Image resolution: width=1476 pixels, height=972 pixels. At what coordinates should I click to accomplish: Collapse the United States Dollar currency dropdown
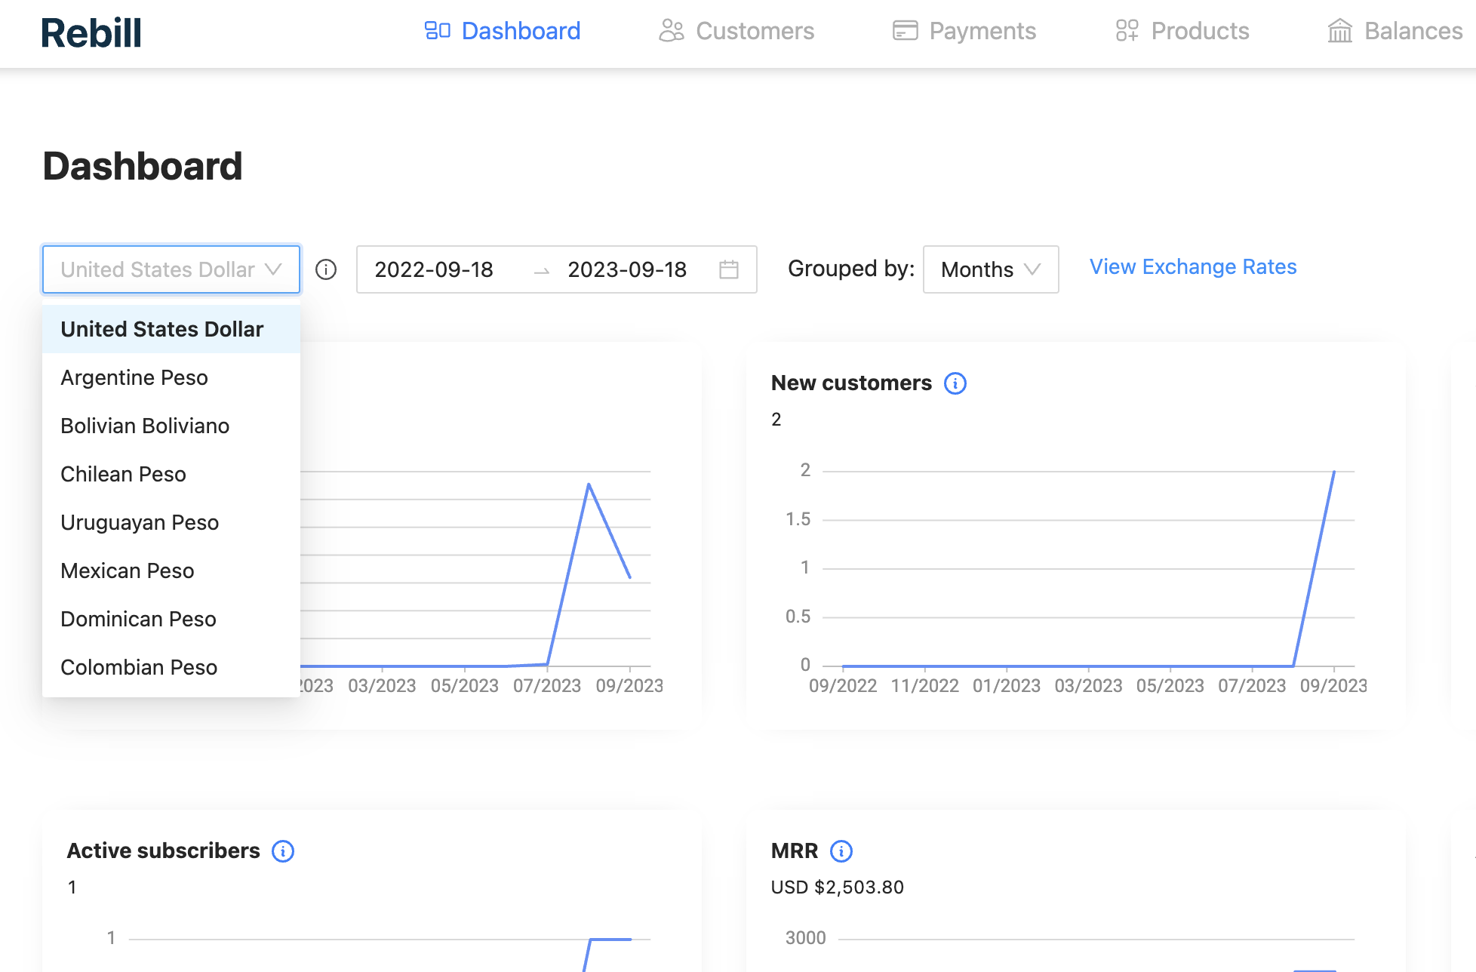click(x=171, y=269)
